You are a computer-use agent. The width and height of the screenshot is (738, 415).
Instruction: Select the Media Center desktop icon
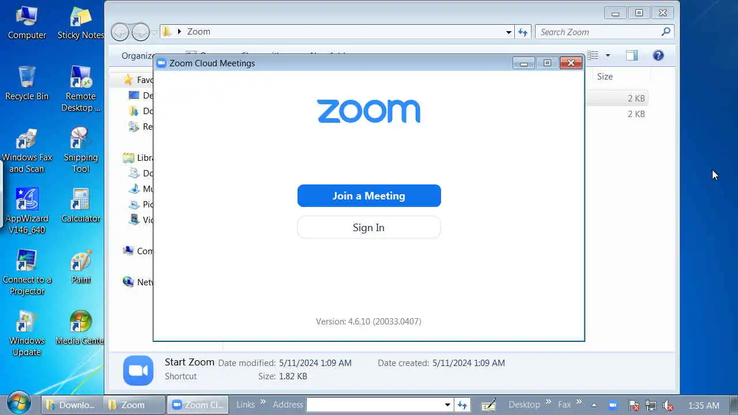(81, 329)
